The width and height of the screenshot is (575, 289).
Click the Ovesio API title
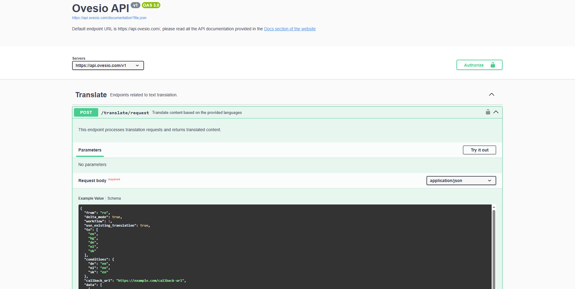click(x=101, y=8)
